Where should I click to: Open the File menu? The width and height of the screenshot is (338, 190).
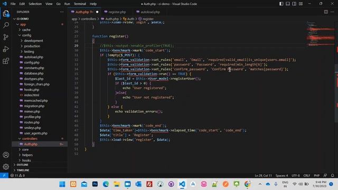tap(13, 4)
